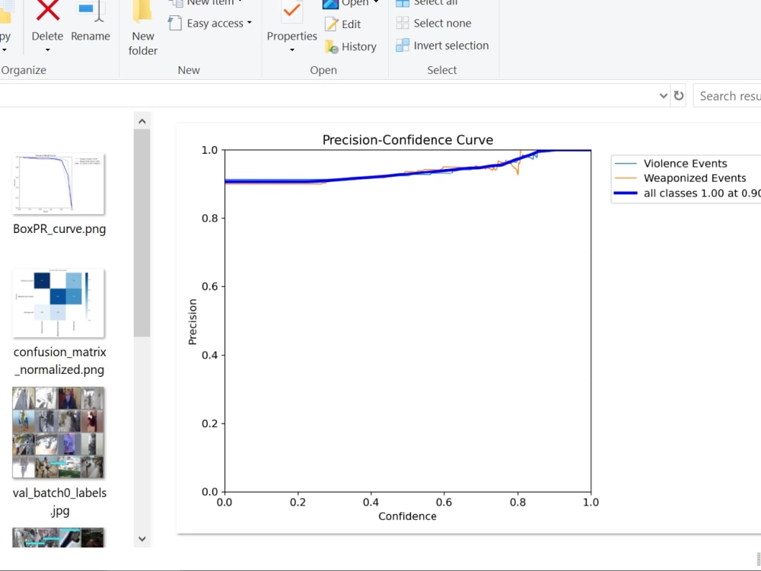This screenshot has width=761, height=571.
Task: Click the BoxPR_curve.png file name
Action: click(59, 228)
